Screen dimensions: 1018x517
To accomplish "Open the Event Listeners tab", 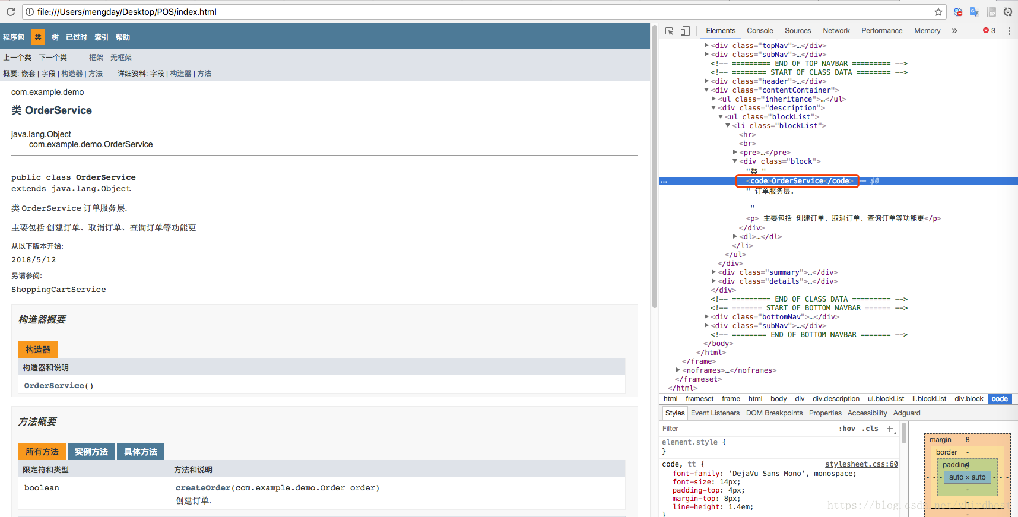I will (715, 413).
